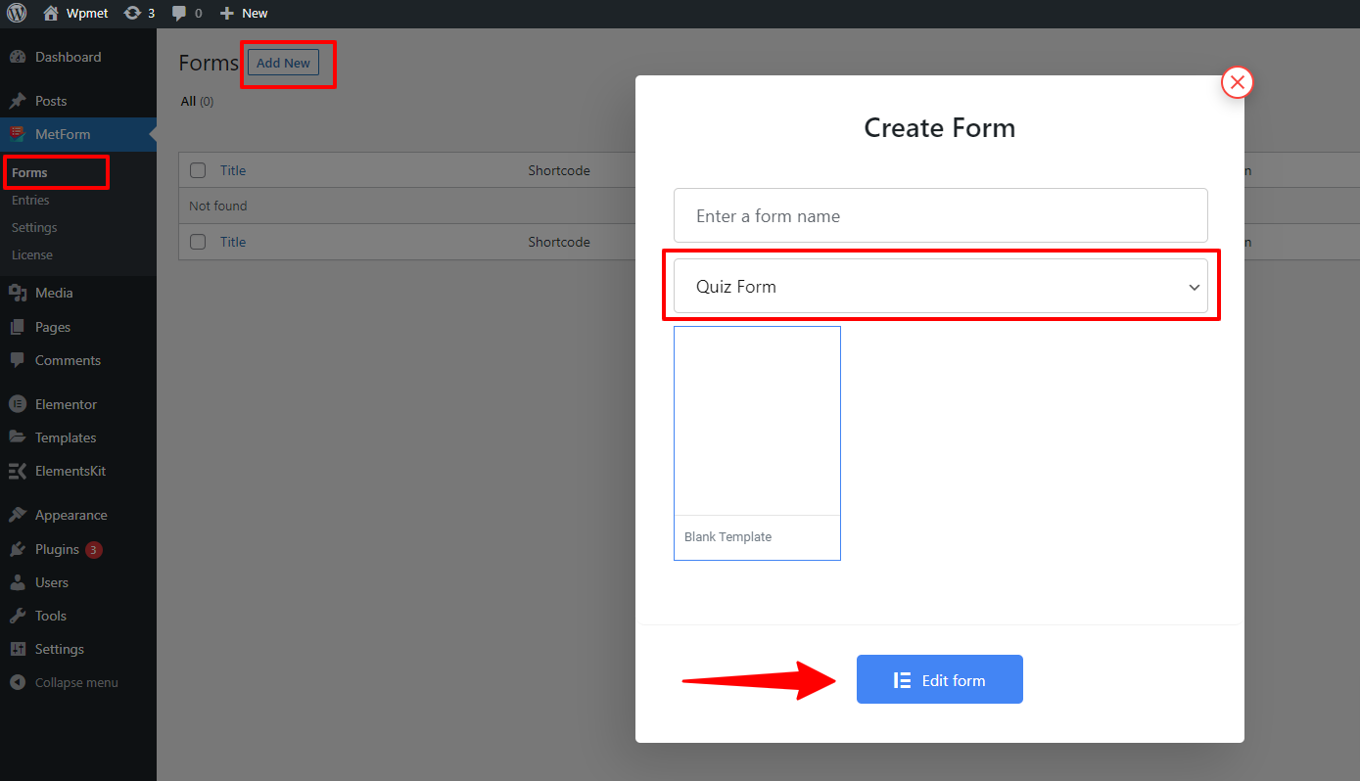The height and width of the screenshot is (781, 1360).
Task: Click the Wpmet site name link
Action: [x=87, y=14]
